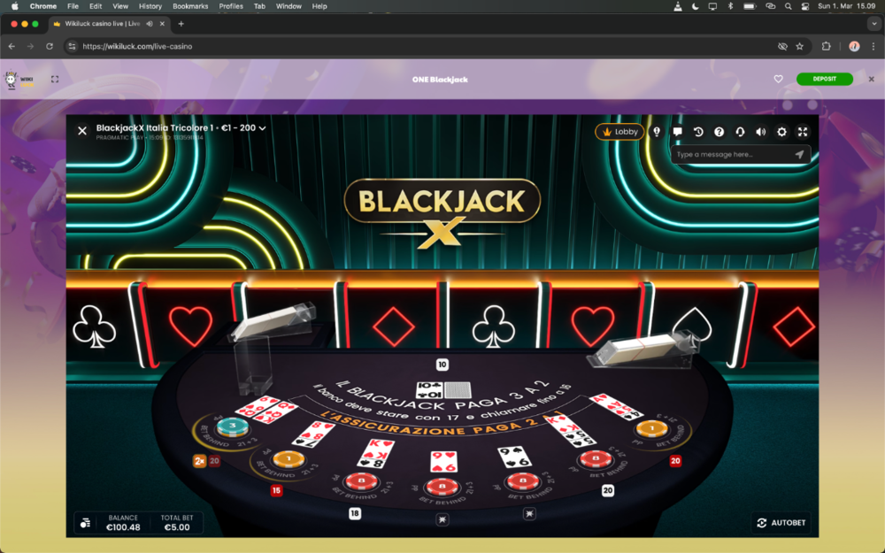Open the game history clock icon
Screen dimensions: 885x553
coord(698,132)
